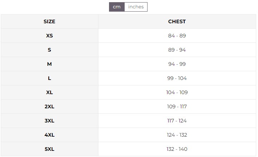Click the 84 - 89 chest value
258x157 pixels.
[x=177, y=36]
